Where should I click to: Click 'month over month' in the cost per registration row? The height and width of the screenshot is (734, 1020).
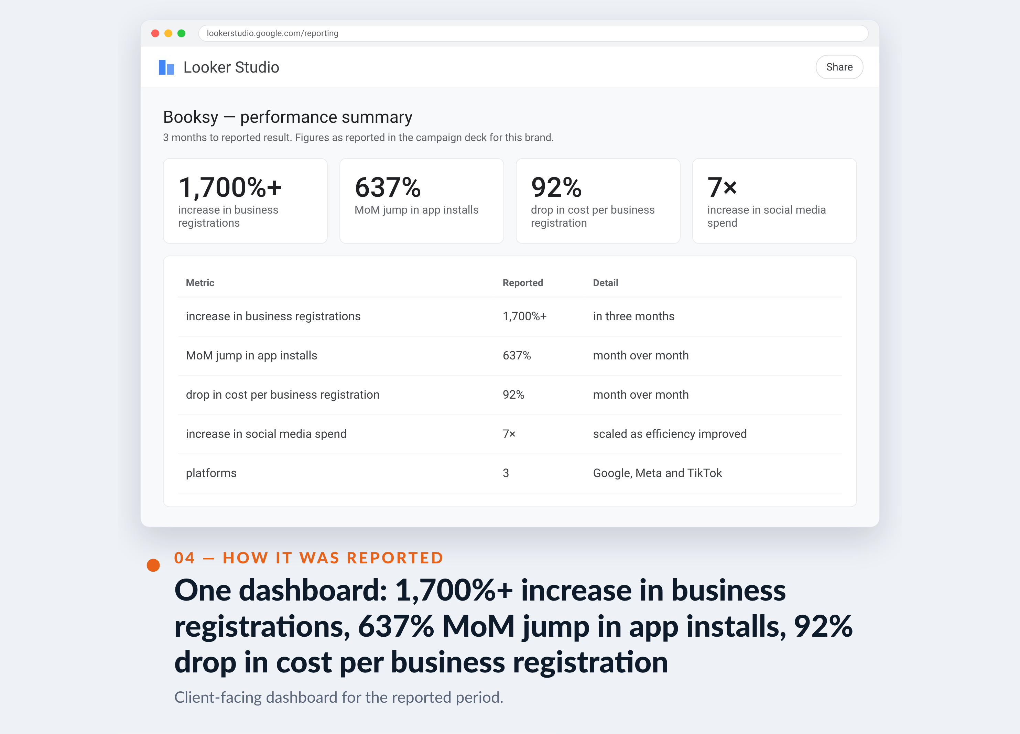(641, 395)
